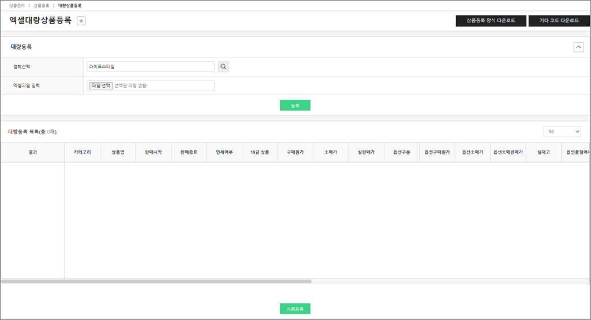This screenshot has width=591, height=320.
Task: Click the 결과 column header
Action: [32, 153]
